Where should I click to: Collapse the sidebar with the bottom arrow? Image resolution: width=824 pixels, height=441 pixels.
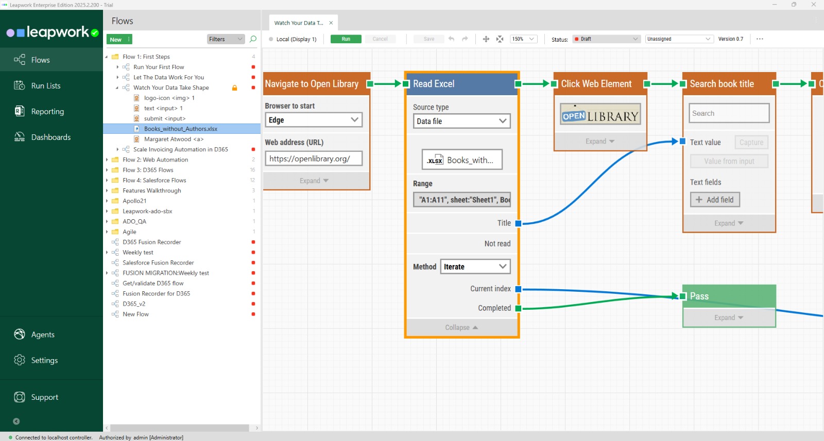16,421
